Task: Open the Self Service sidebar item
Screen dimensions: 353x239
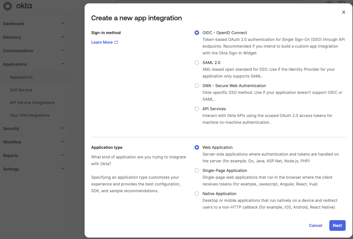Action: pyautogui.click(x=21, y=90)
